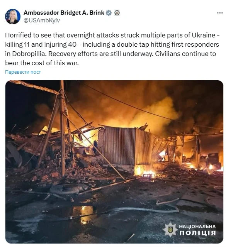
Task: Visit the @USAmbKyiv handle link
Action: [x=42, y=20]
